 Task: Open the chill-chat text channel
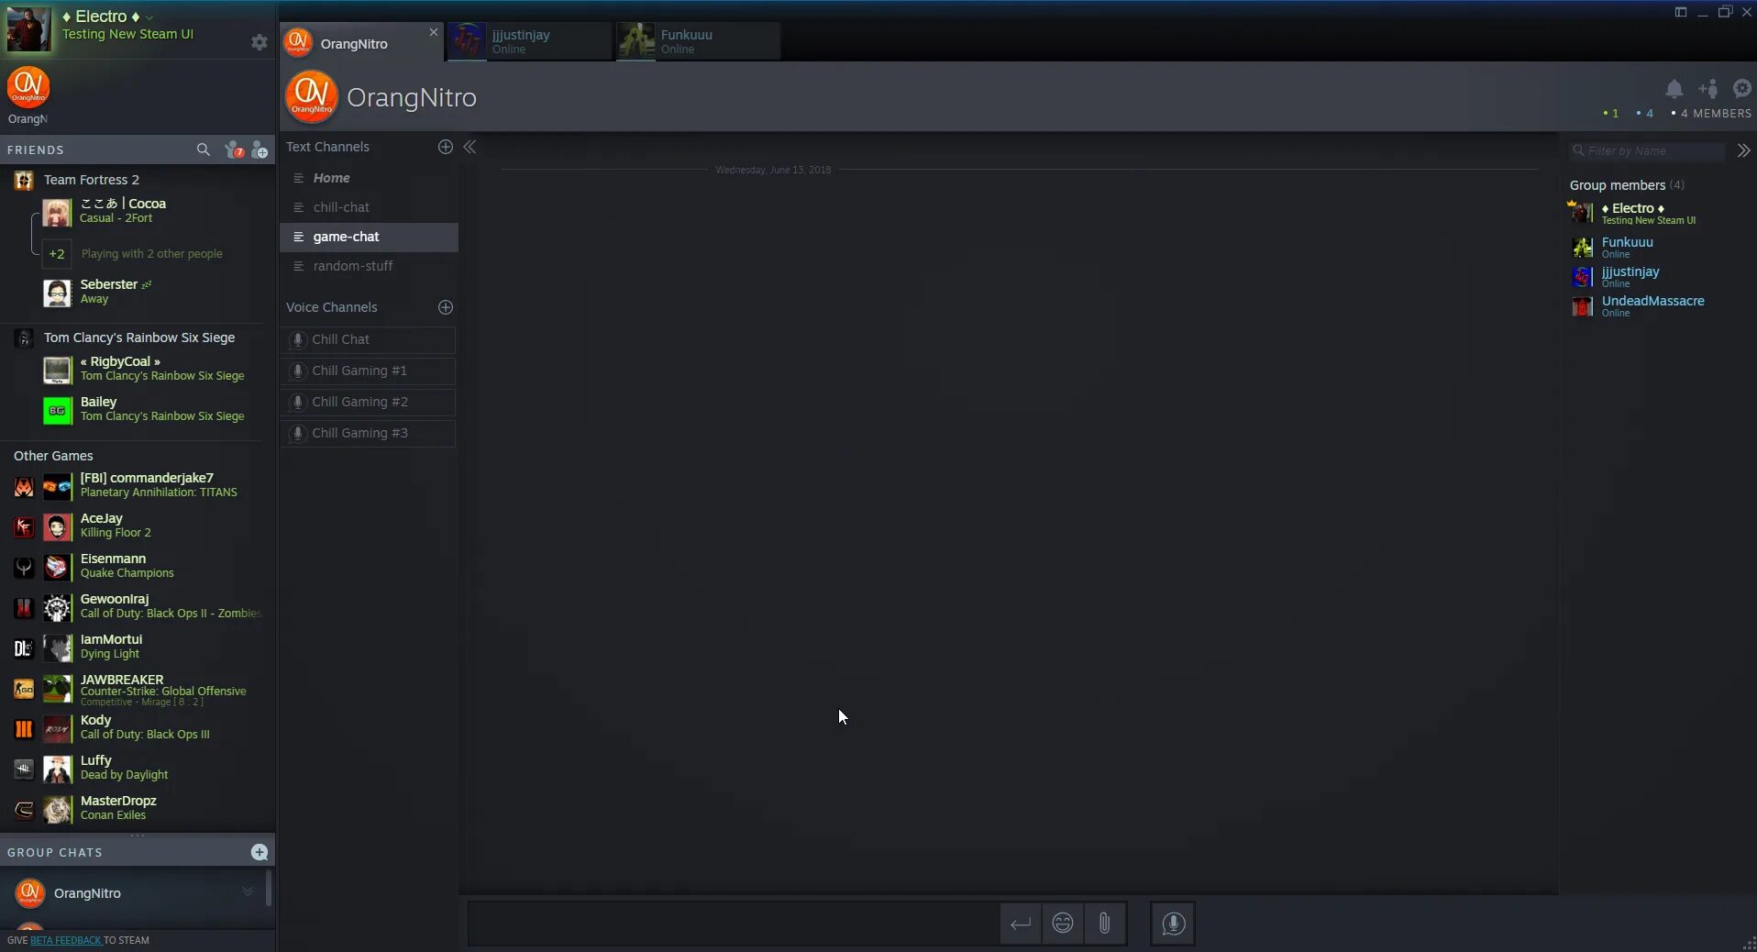pos(369,207)
